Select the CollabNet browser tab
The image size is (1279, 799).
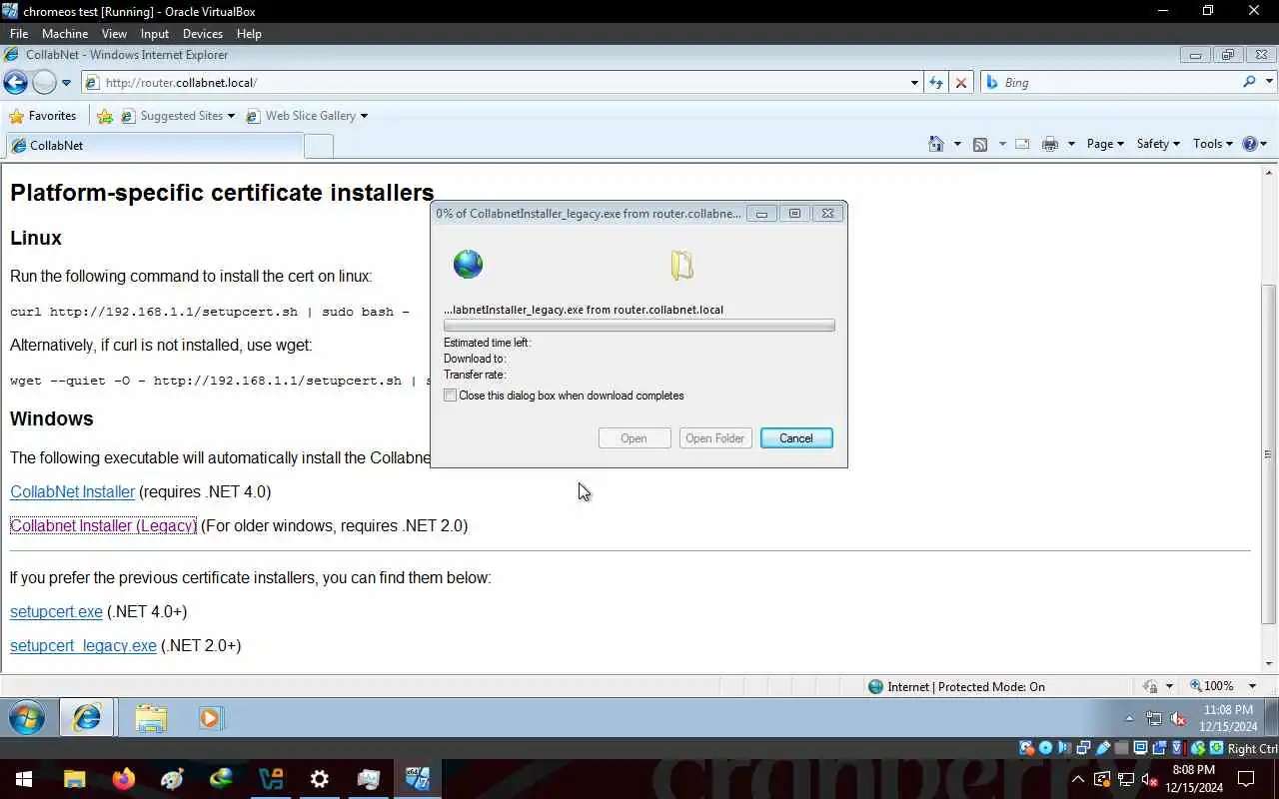[x=153, y=146]
